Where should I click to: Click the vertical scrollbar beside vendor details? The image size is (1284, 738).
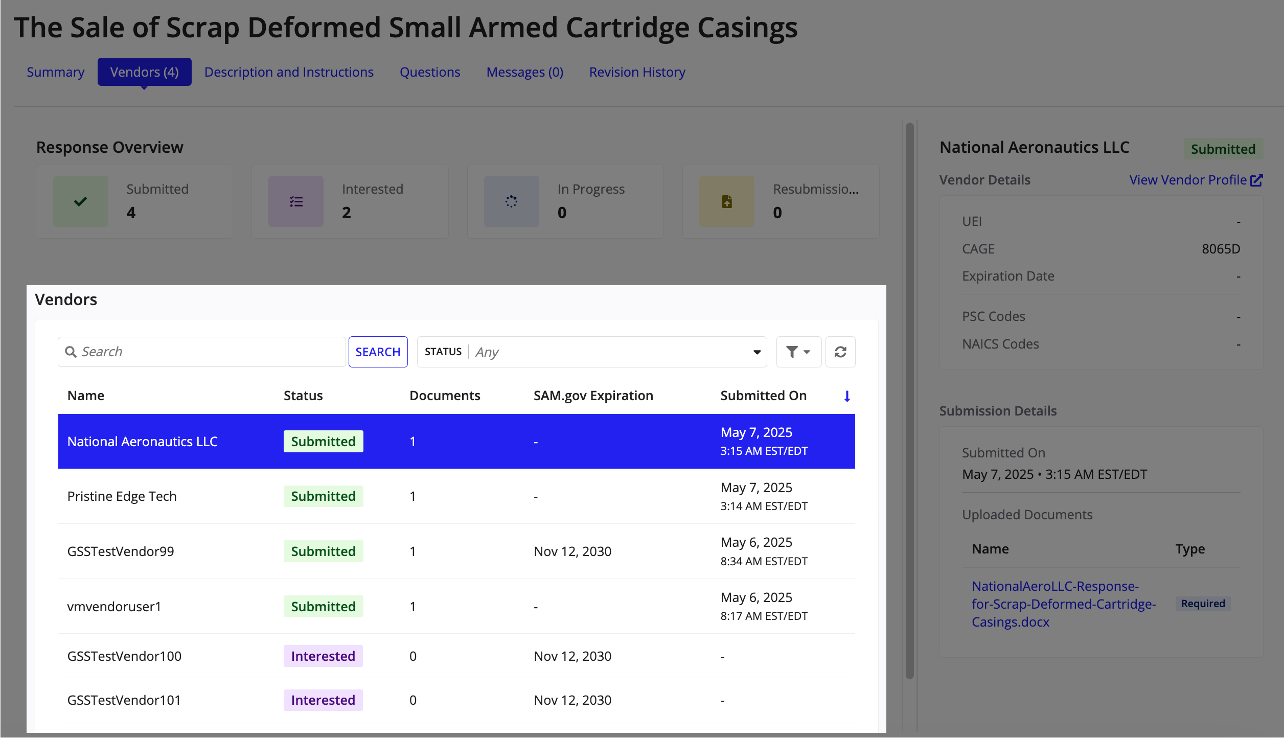coord(910,401)
